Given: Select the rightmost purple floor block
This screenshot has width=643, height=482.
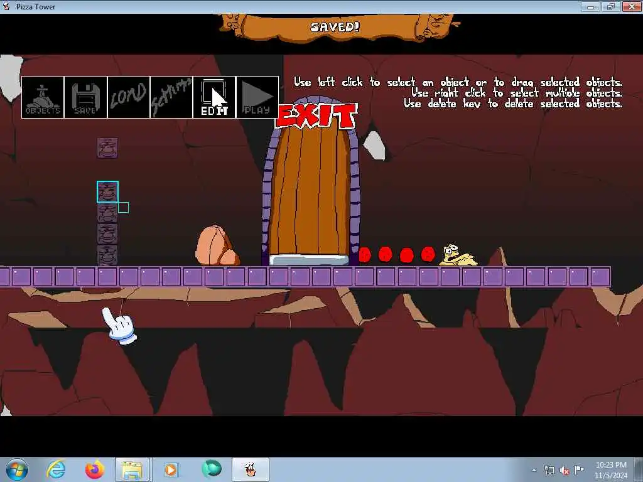Looking at the screenshot, I should coord(600,276).
